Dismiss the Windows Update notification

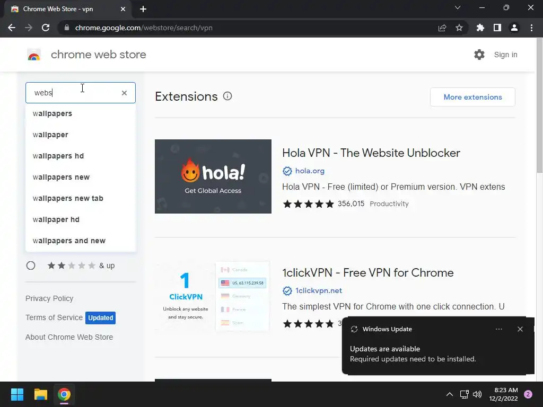coord(520,329)
